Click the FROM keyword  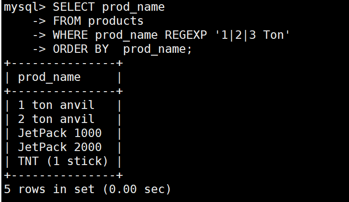(x=66, y=21)
